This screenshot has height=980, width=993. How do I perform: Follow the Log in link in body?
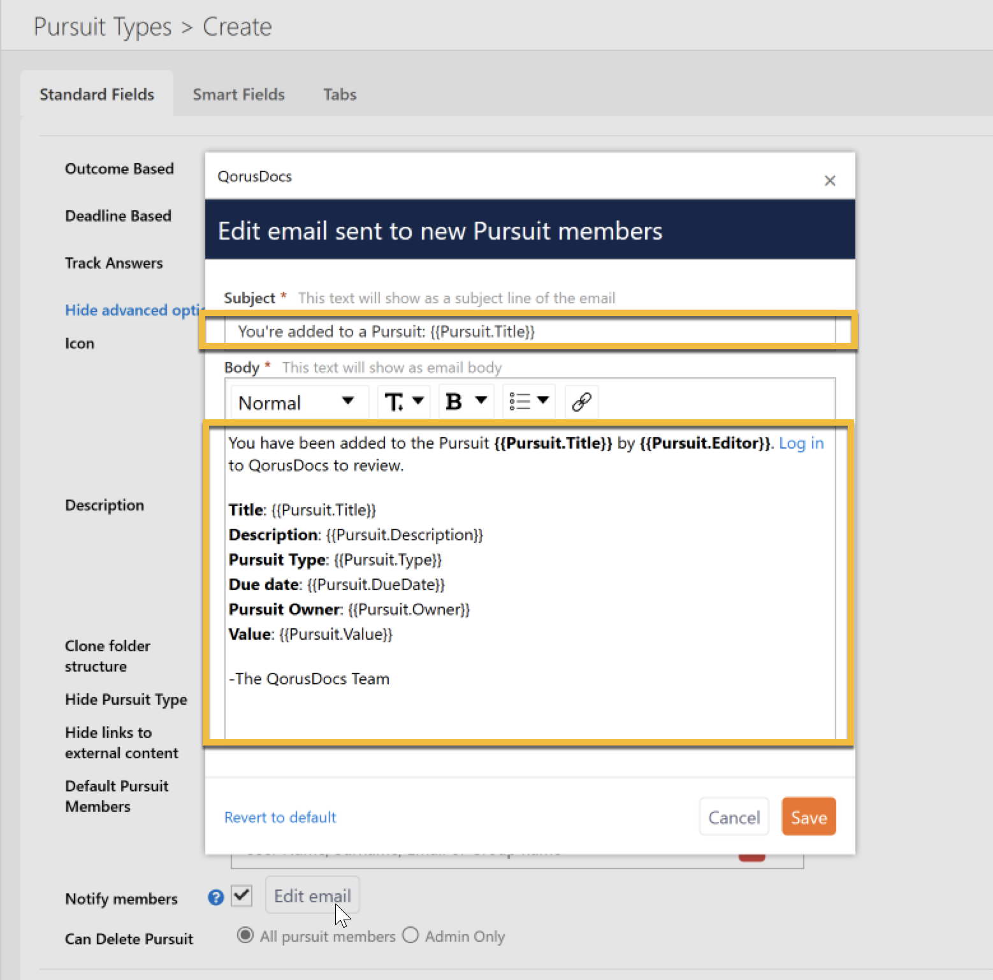pos(801,443)
